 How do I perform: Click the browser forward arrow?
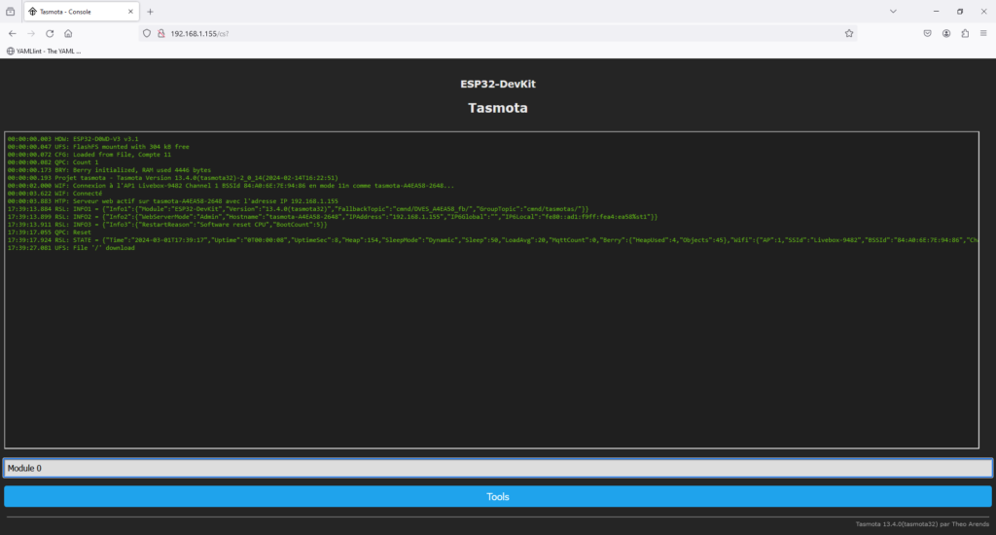30,34
